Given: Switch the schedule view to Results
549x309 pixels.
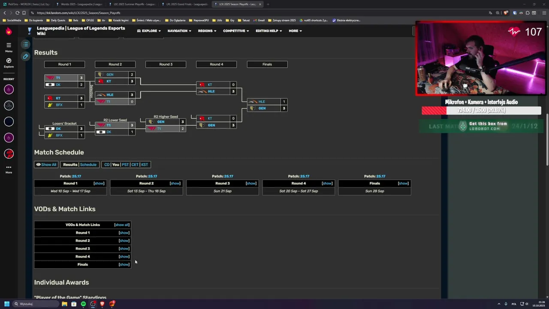Looking at the screenshot, I should tap(70, 164).
